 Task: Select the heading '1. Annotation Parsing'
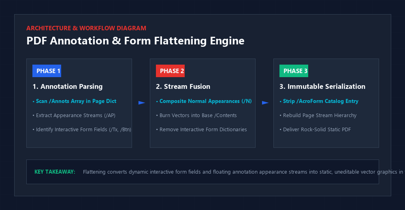click(68, 86)
